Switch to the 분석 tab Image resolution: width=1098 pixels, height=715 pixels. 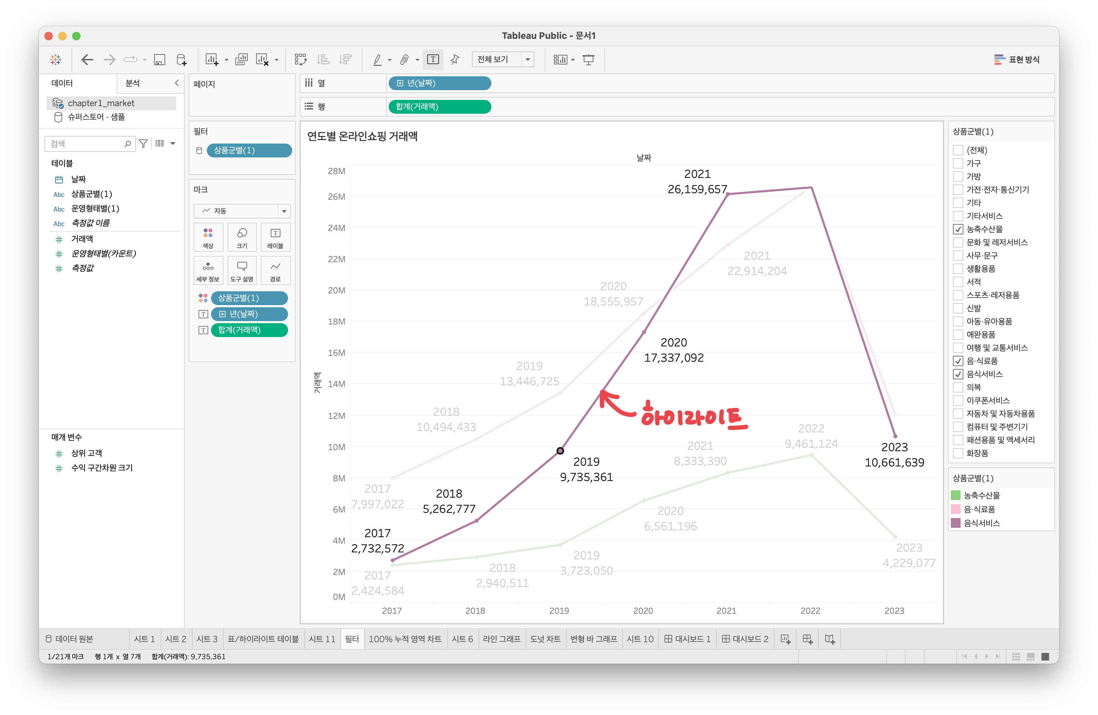click(x=133, y=83)
